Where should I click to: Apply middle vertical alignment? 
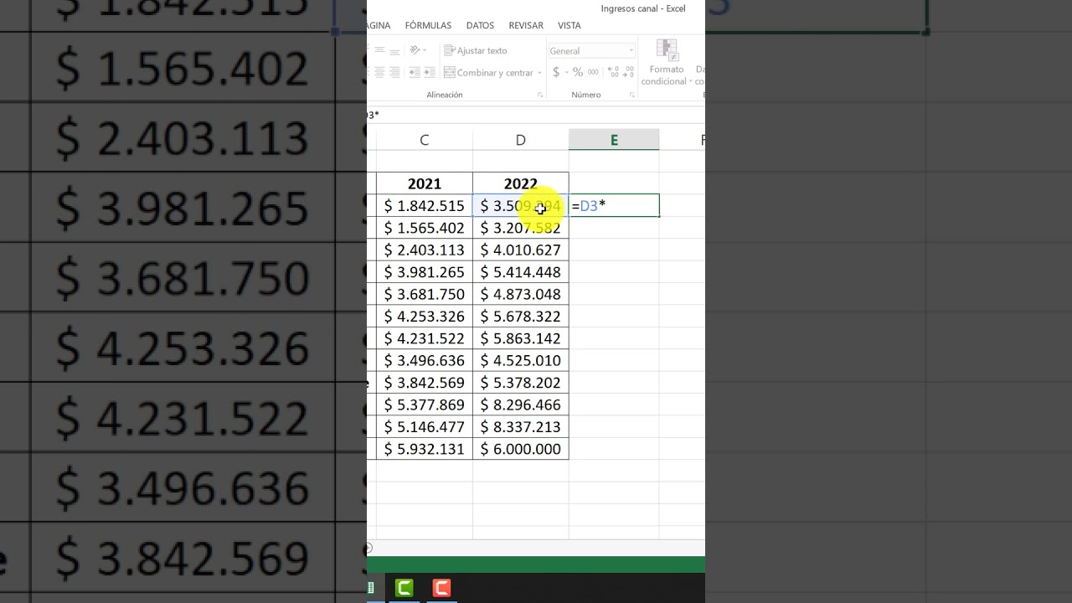point(379,50)
